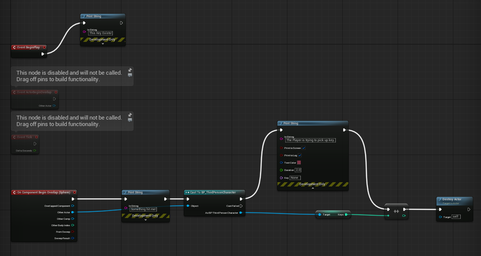Viewport: 481px width, 256px height.
Task: Click Event ActorBeginOverlap exec output pin
Action: [54, 99]
